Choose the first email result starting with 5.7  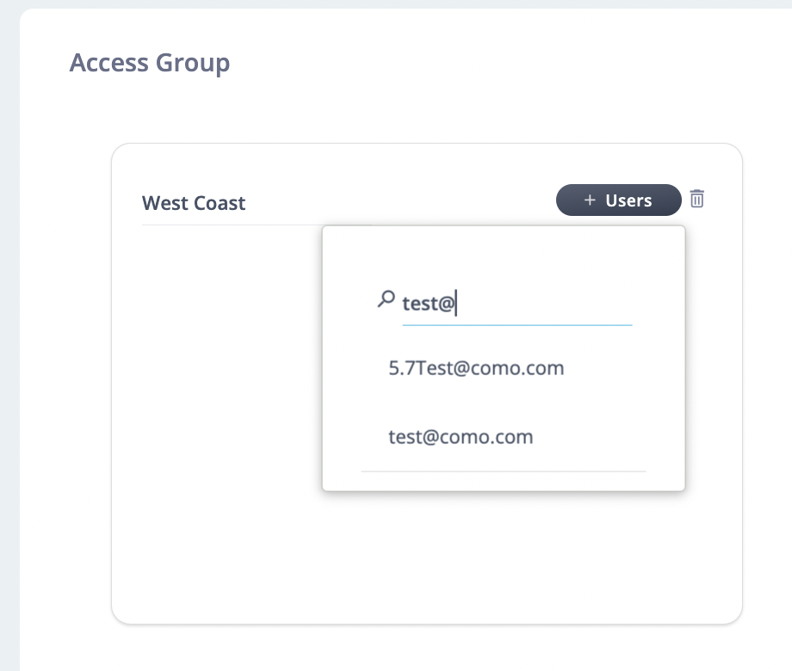(x=476, y=368)
